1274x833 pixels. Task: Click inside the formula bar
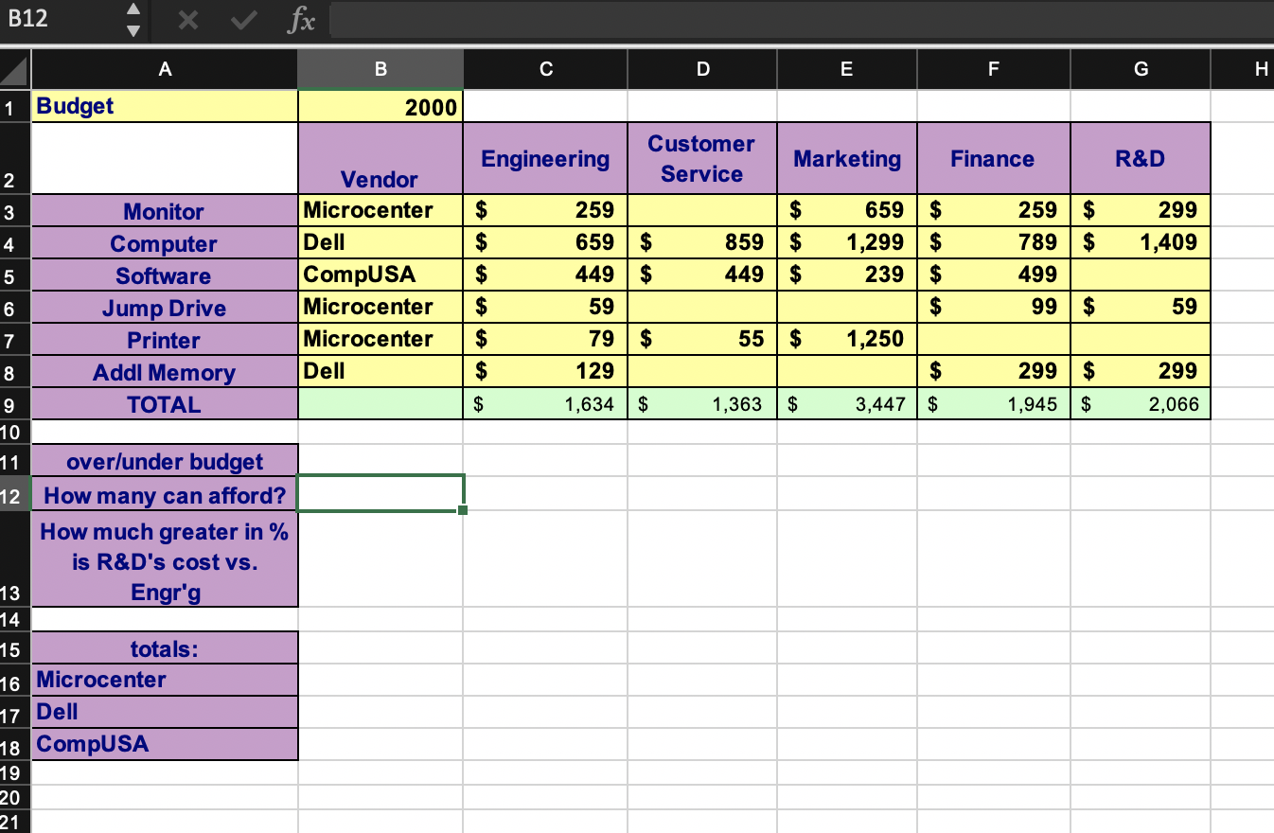click(x=663, y=21)
